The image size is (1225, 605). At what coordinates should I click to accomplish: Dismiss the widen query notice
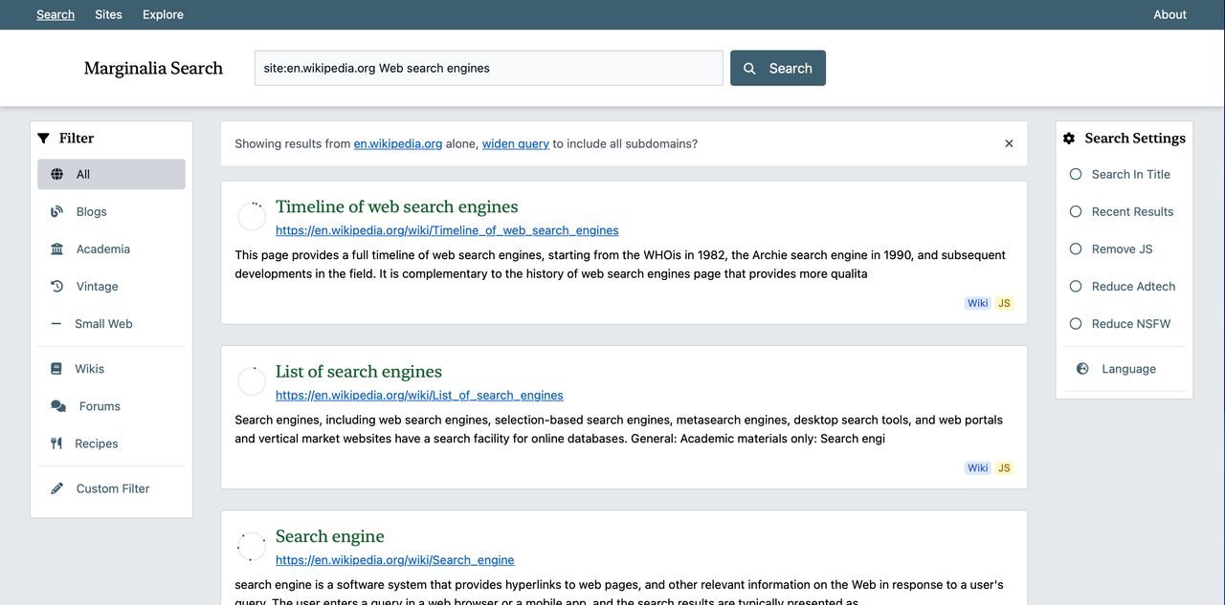coord(1009,143)
